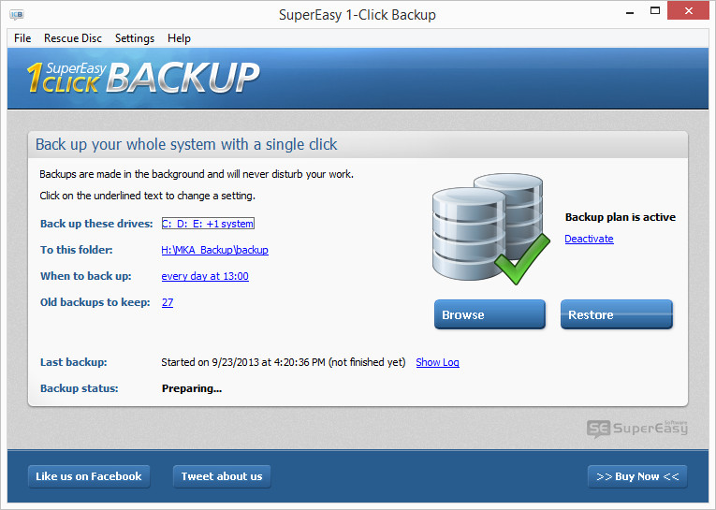
Task: Close the SuperEasy 1-Click Backup window
Action: pos(689,10)
